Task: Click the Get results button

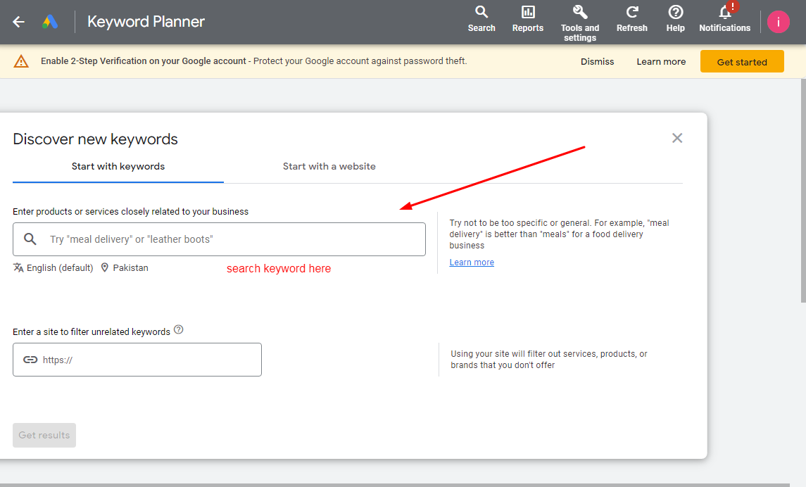Action: click(x=44, y=435)
